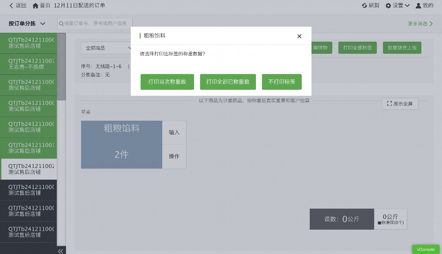Image resolution: width=442 pixels, height=254 pixels.
Task: Close the 粗粮馅料 dialog
Action: pyautogui.click(x=300, y=36)
